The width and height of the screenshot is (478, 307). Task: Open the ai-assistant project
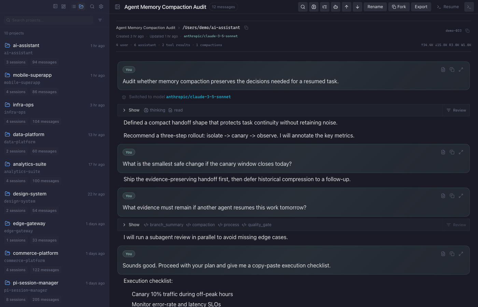(55, 54)
